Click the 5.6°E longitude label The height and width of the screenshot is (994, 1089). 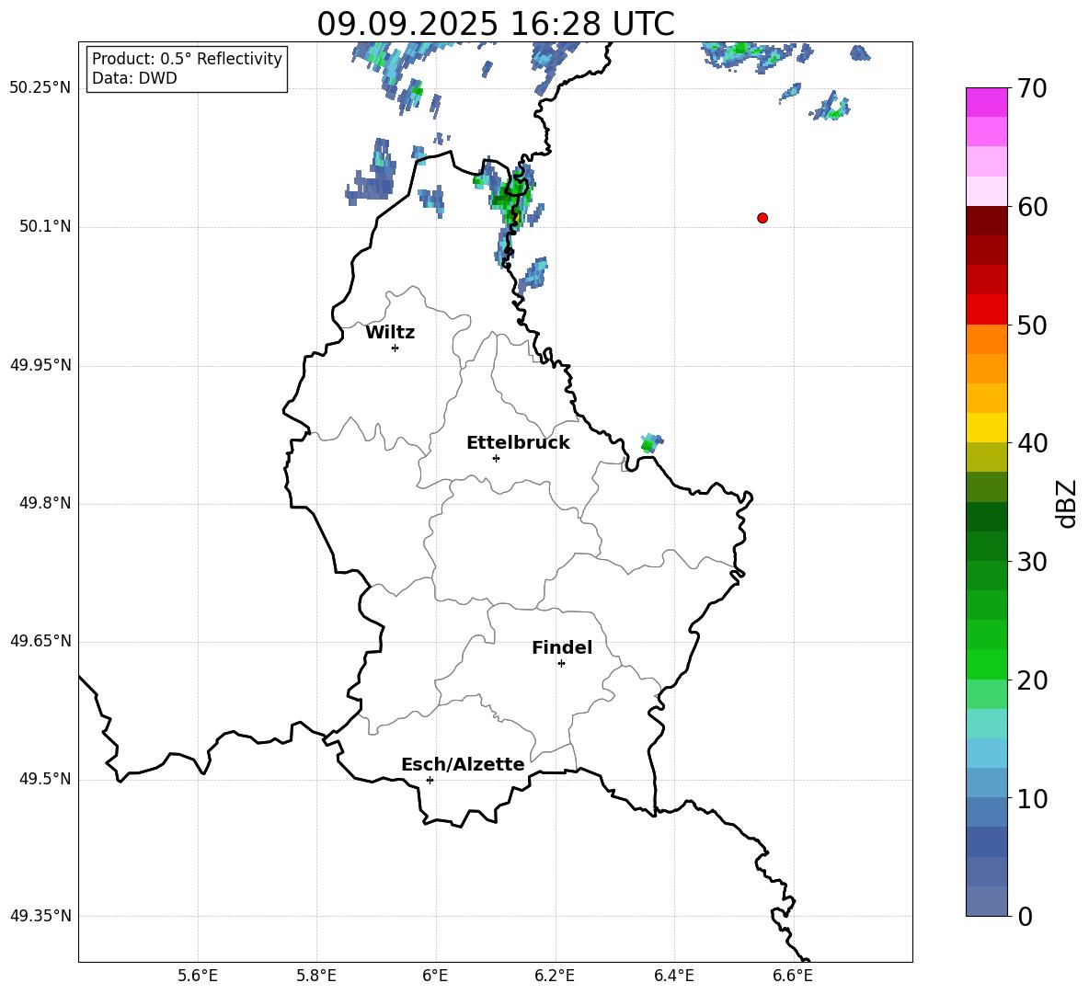point(198,976)
